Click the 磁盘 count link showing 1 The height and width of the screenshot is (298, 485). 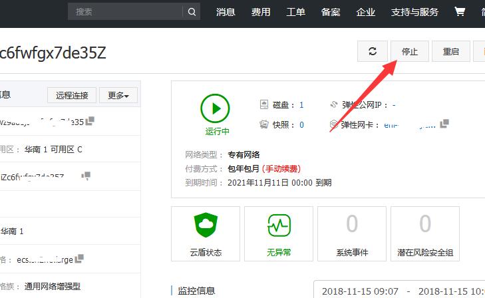[301, 105]
